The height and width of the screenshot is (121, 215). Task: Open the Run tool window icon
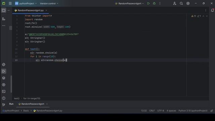[x=4, y=71]
